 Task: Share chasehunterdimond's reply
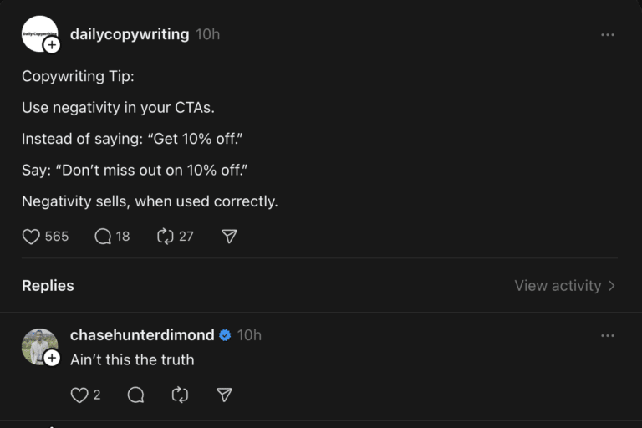coord(224,395)
